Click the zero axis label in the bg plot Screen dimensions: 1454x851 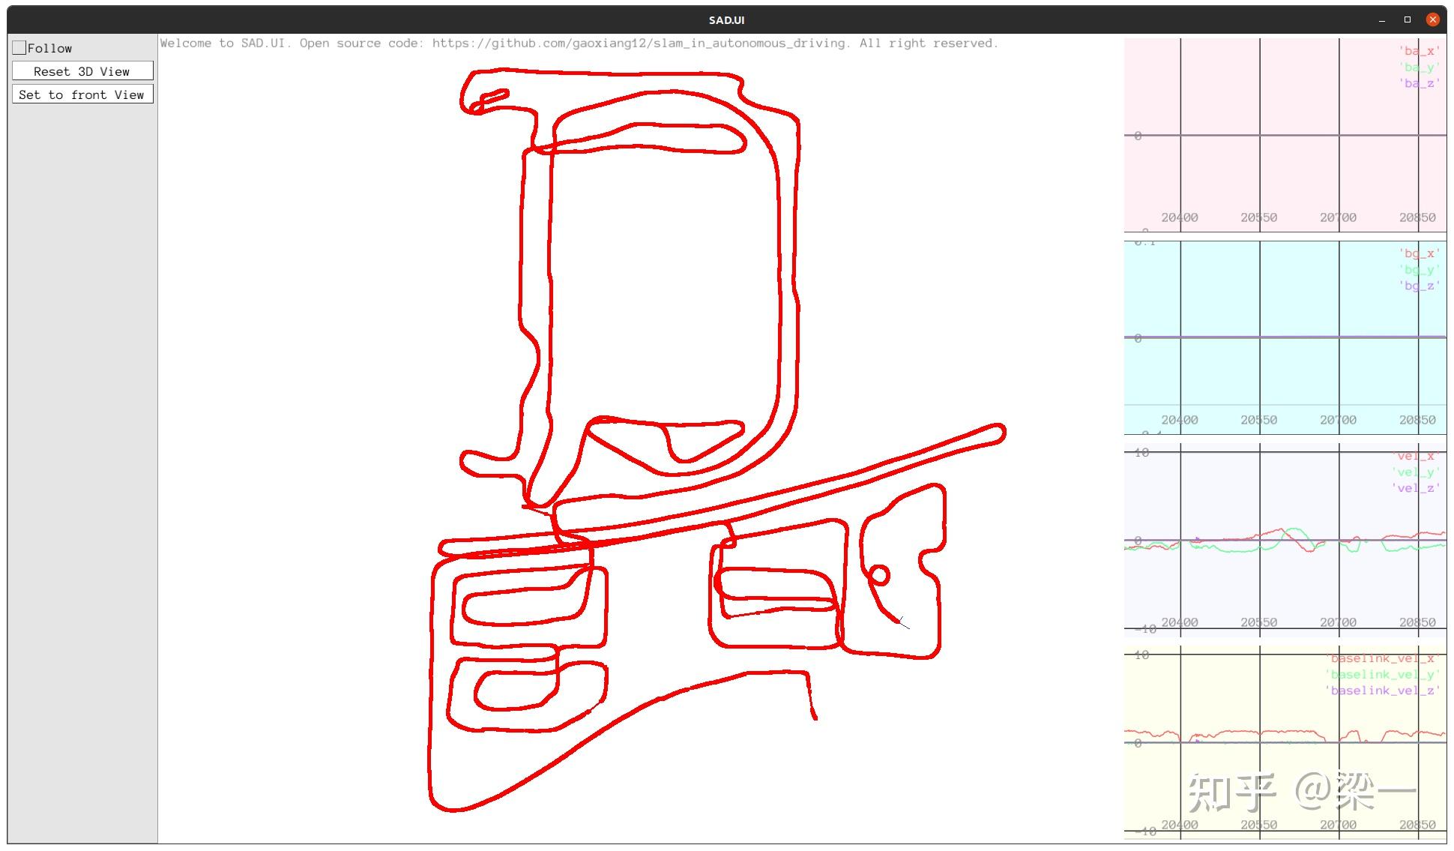(1138, 339)
